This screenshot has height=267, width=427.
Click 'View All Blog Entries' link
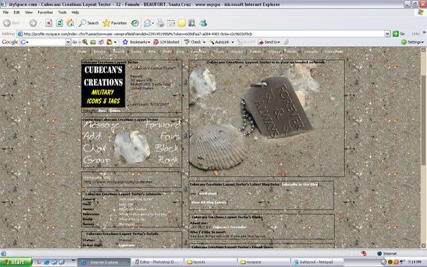[x=209, y=202]
